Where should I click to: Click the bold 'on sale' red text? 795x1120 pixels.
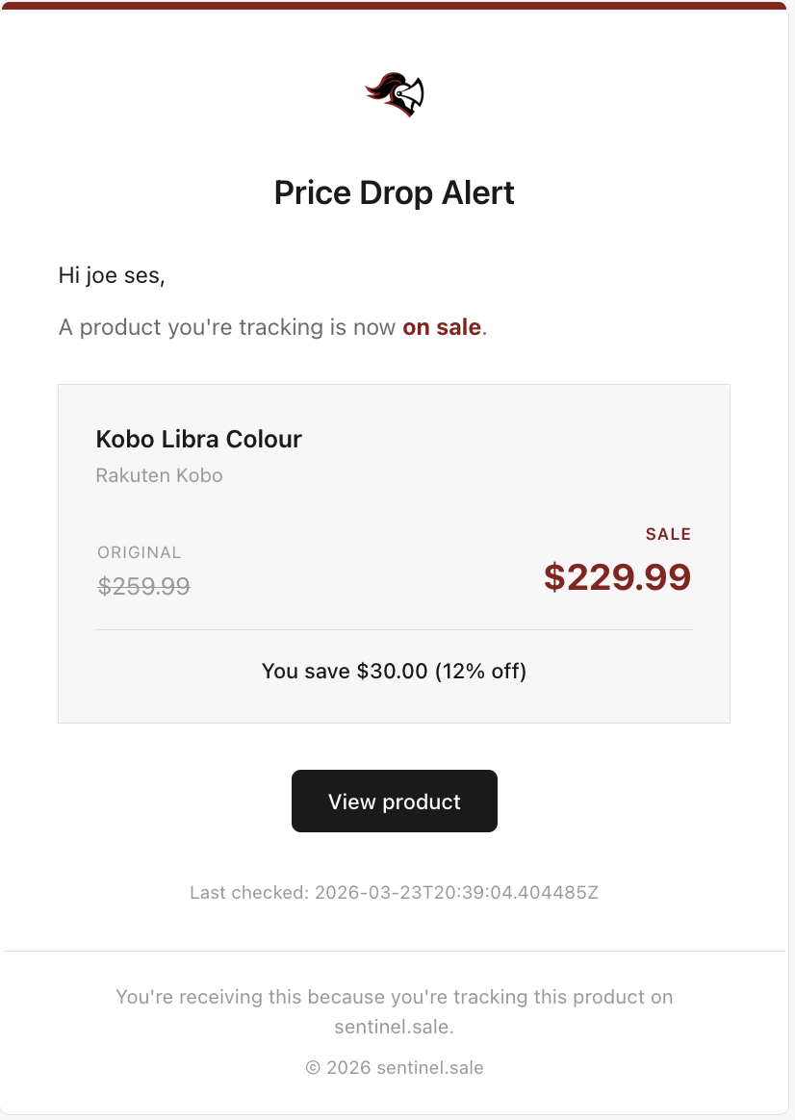pyautogui.click(x=441, y=327)
